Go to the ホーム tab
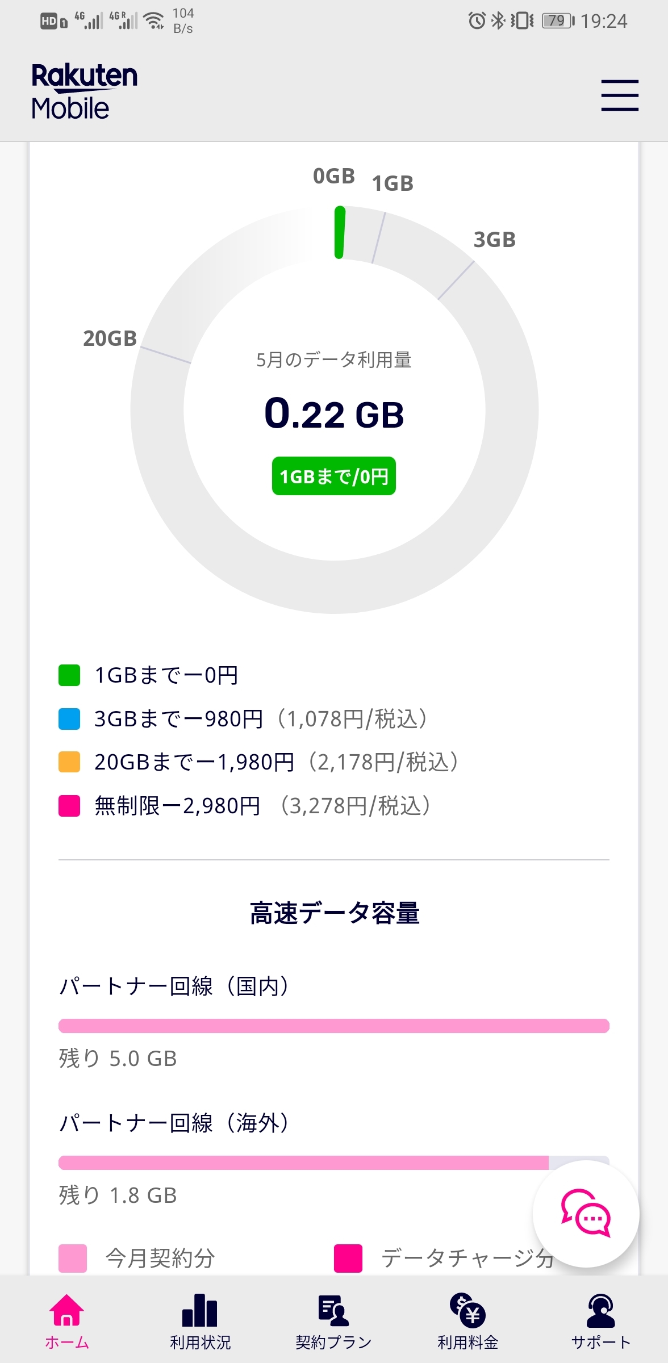This screenshot has height=1363, width=668. tap(67, 1320)
